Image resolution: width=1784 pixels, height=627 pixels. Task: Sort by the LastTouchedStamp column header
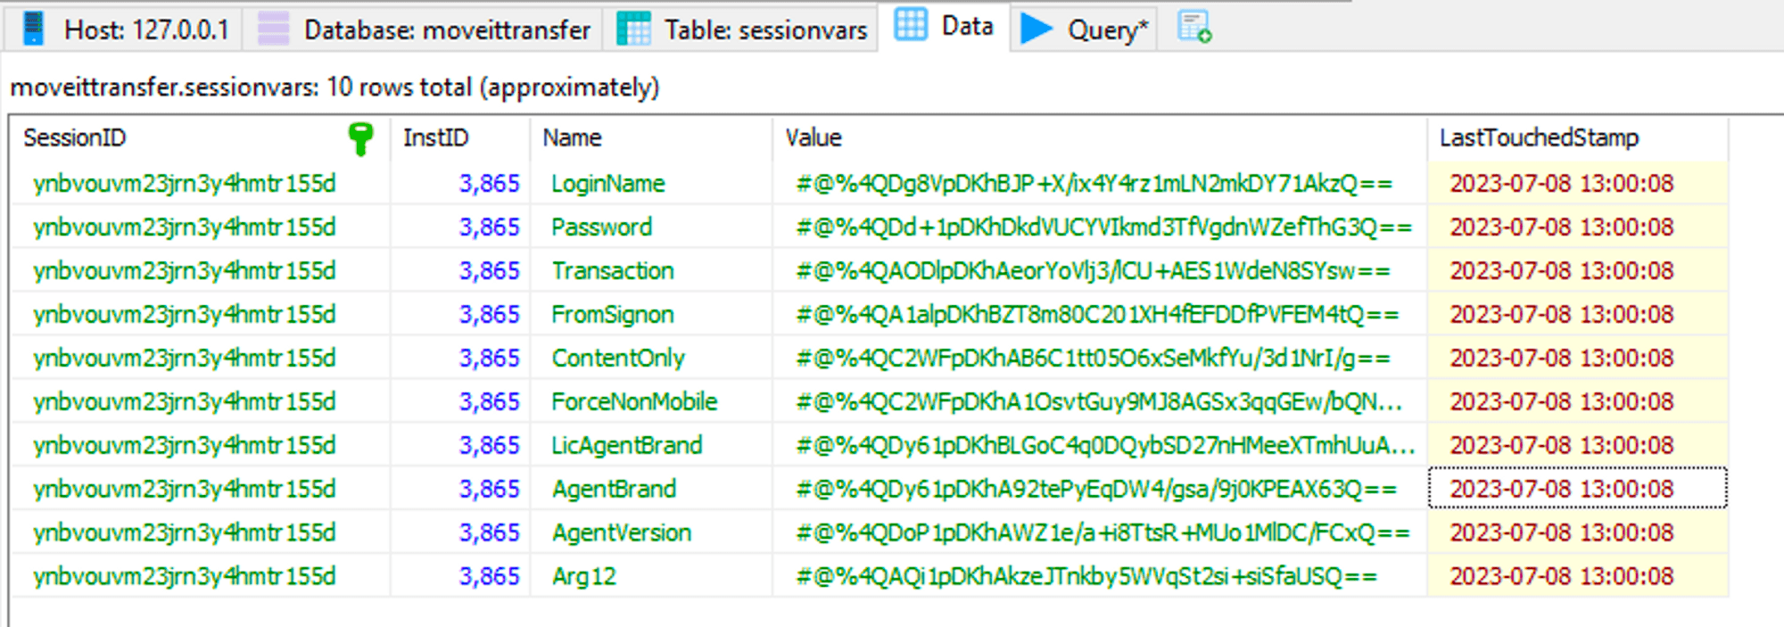point(1539,138)
